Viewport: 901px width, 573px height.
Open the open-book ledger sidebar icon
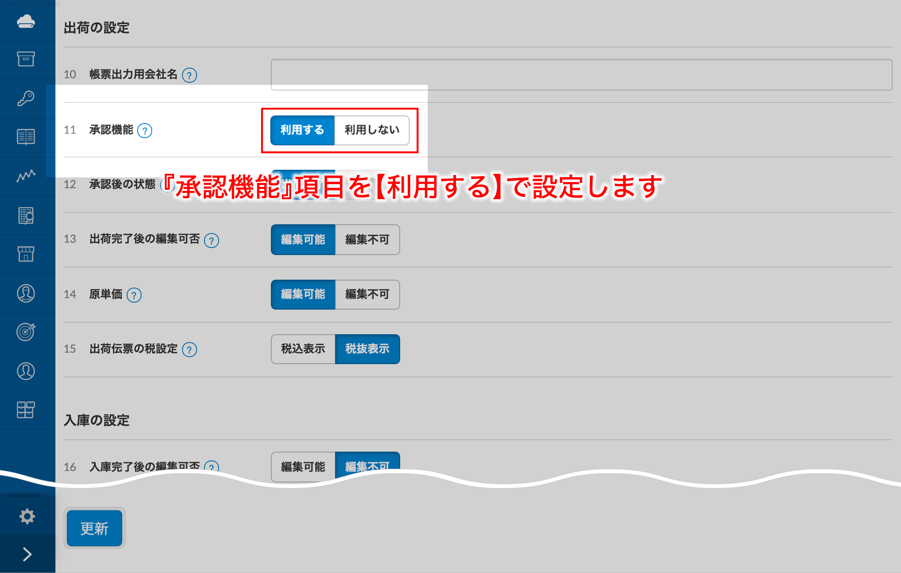[26, 137]
